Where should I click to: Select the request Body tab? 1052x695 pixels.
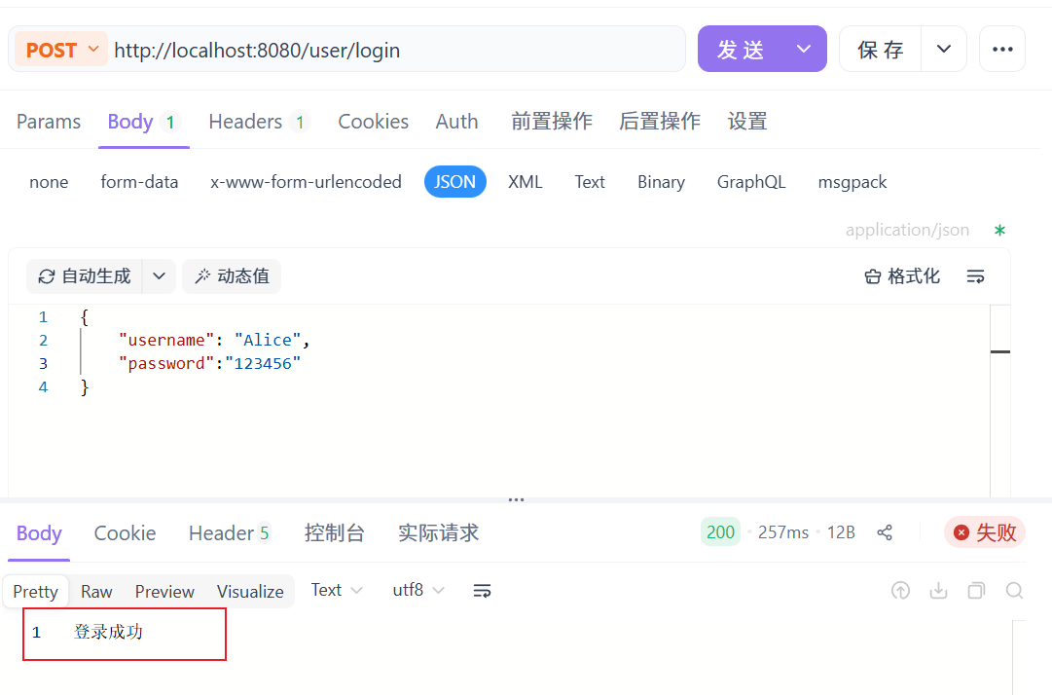[144, 122]
